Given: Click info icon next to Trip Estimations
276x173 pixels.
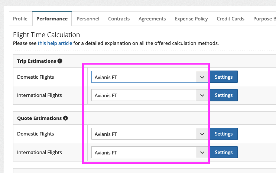Looking at the screenshot, I should tap(60, 61).
